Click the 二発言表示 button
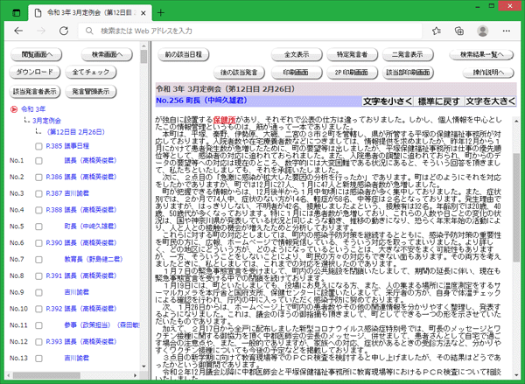 (408, 54)
